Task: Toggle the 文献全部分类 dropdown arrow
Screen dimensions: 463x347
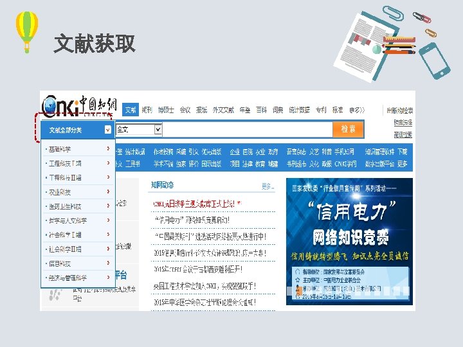Action: tap(108, 130)
